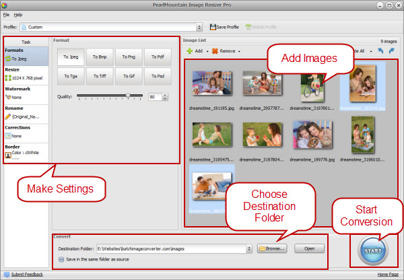Open the Help menu
This screenshot has height=280, width=404.
[18, 15]
